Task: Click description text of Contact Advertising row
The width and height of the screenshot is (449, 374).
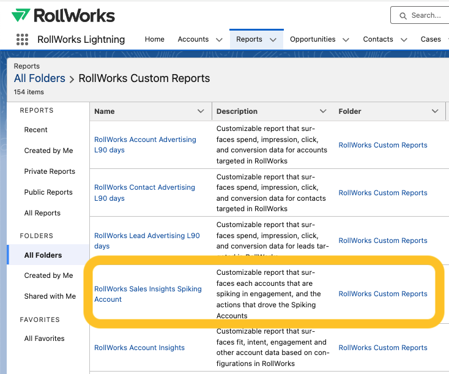Action: point(271,193)
